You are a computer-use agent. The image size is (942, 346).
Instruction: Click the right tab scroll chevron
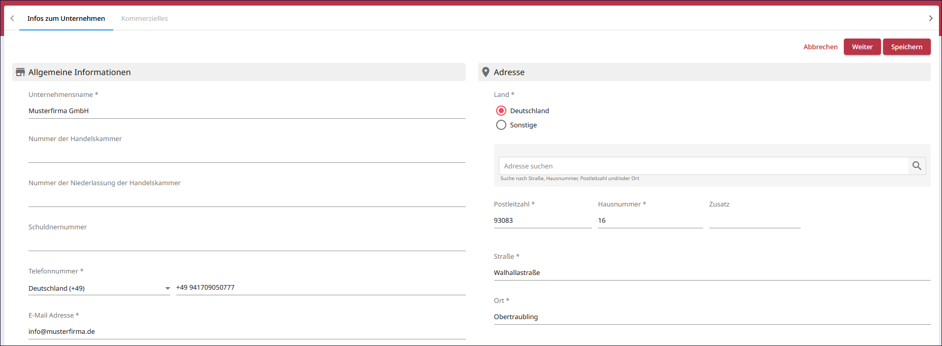(x=930, y=18)
